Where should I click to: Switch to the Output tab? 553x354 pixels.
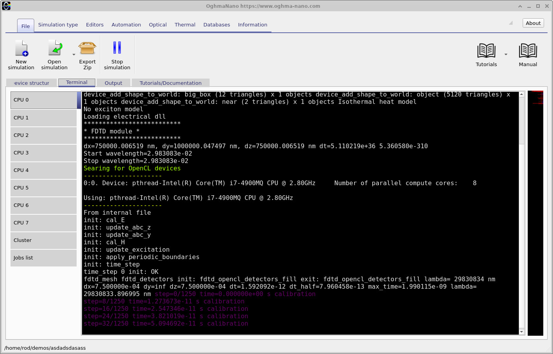pos(114,83)
